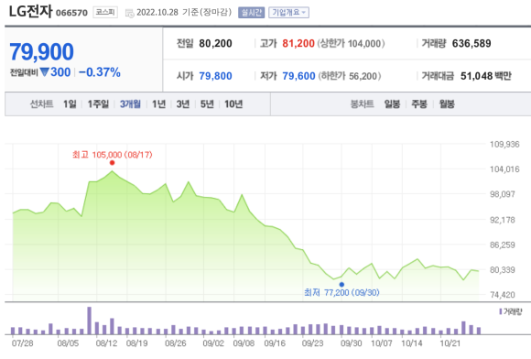Click the 거래량 legend under the chart
The image size is (531, 359).
pos(511,311)
